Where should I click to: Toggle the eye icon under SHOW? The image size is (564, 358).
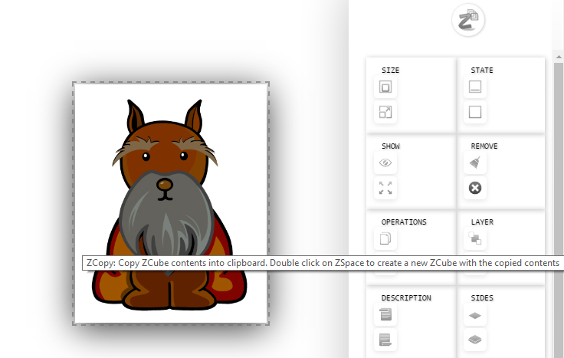(385, 163)
